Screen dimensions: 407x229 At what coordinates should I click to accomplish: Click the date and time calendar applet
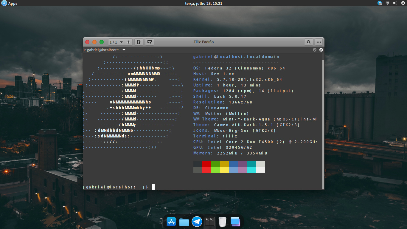point(203,3)
